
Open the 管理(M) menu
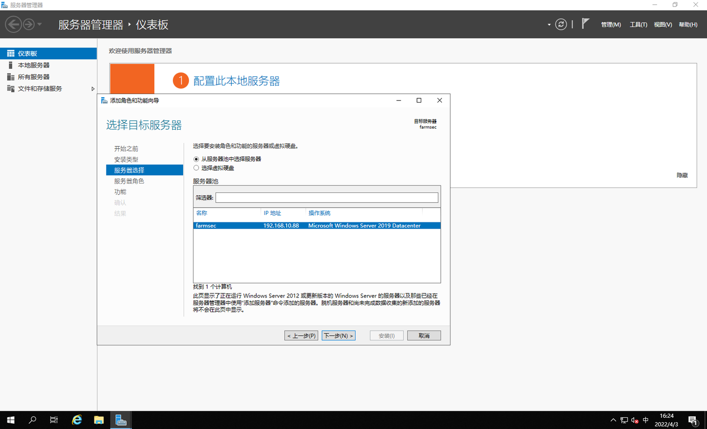[610, 24]
